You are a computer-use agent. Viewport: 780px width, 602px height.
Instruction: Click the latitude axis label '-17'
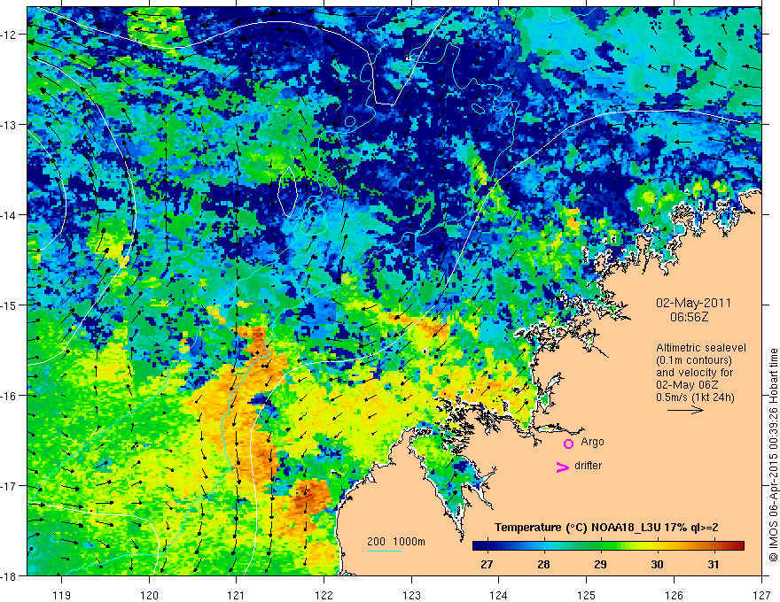coord(10,486)
